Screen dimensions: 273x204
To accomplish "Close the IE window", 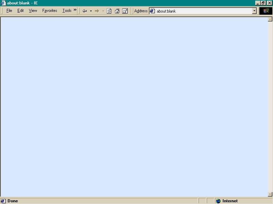I will (270, 3).
